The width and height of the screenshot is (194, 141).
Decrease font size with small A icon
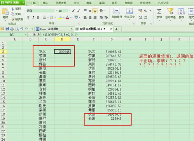[78, 11]
